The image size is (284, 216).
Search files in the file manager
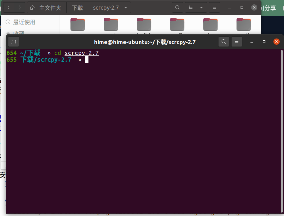click(x=177, y=7)
